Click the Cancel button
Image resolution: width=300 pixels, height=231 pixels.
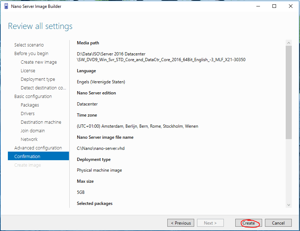coord(278,223)
